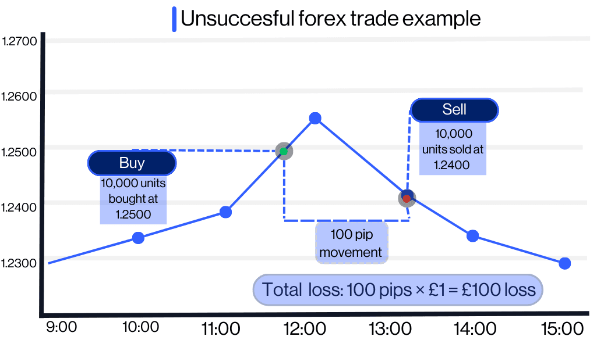597x340 pixels.
Task: Click the data point above 14:00
Action: [472, 235]
